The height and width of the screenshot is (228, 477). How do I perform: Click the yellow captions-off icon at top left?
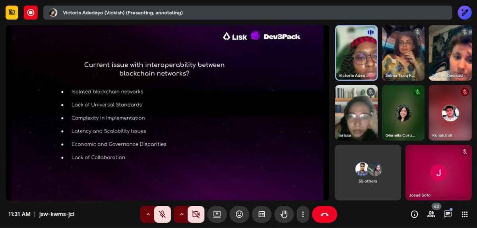coord(12,13)
